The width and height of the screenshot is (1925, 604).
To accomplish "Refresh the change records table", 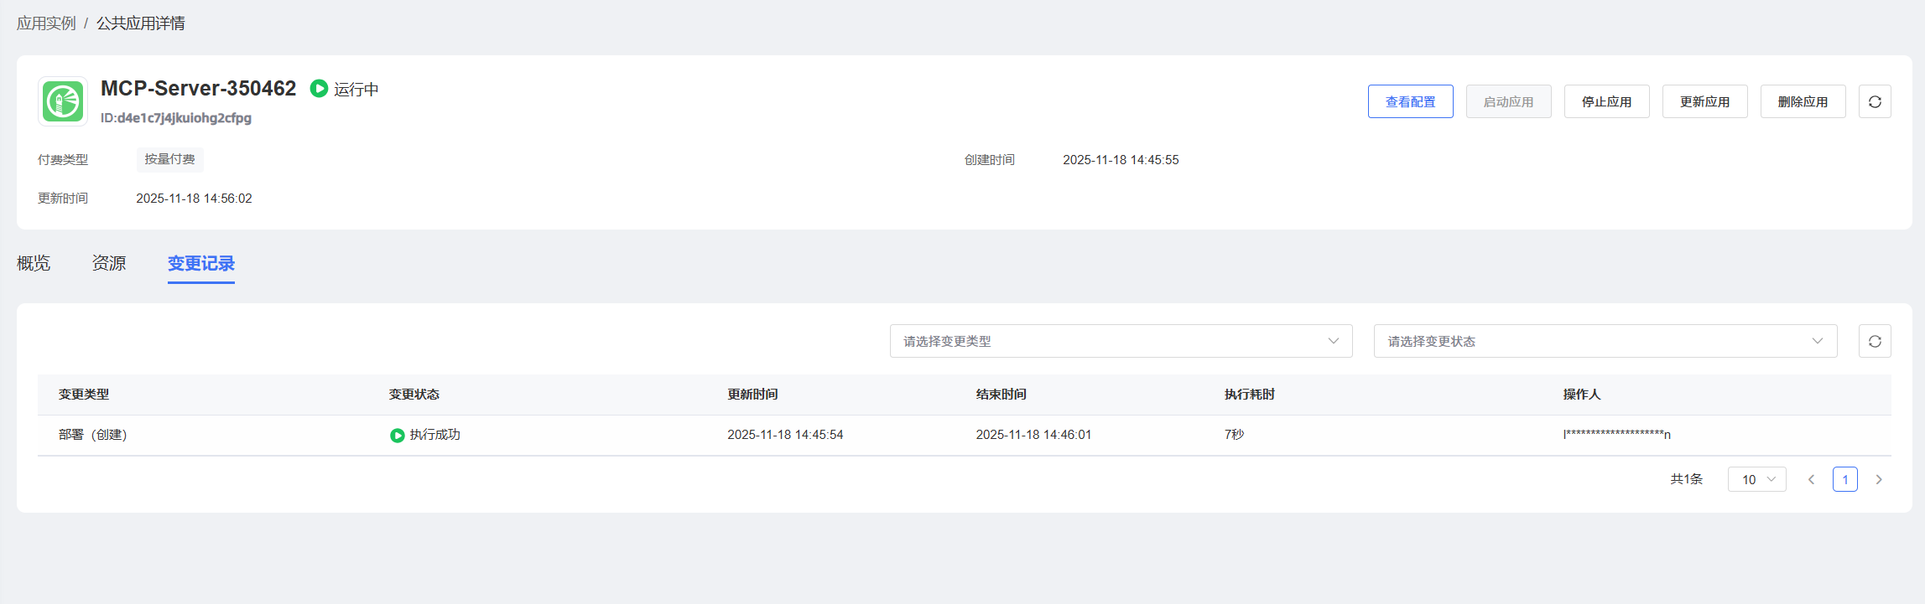I will point(1875,341).
